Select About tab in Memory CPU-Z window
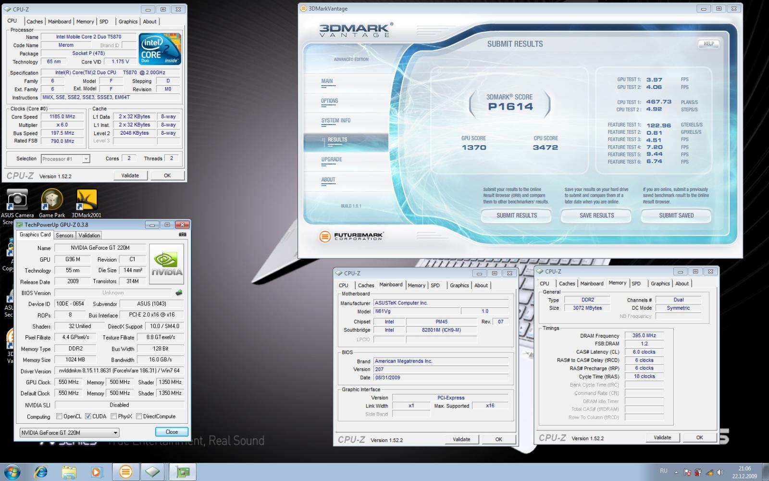769x481 pixels. pos(682,283)
